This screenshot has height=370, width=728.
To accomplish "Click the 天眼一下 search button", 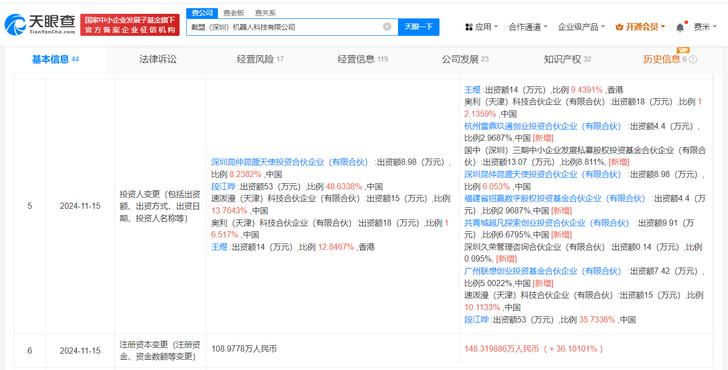I will (x=418, y=27).
